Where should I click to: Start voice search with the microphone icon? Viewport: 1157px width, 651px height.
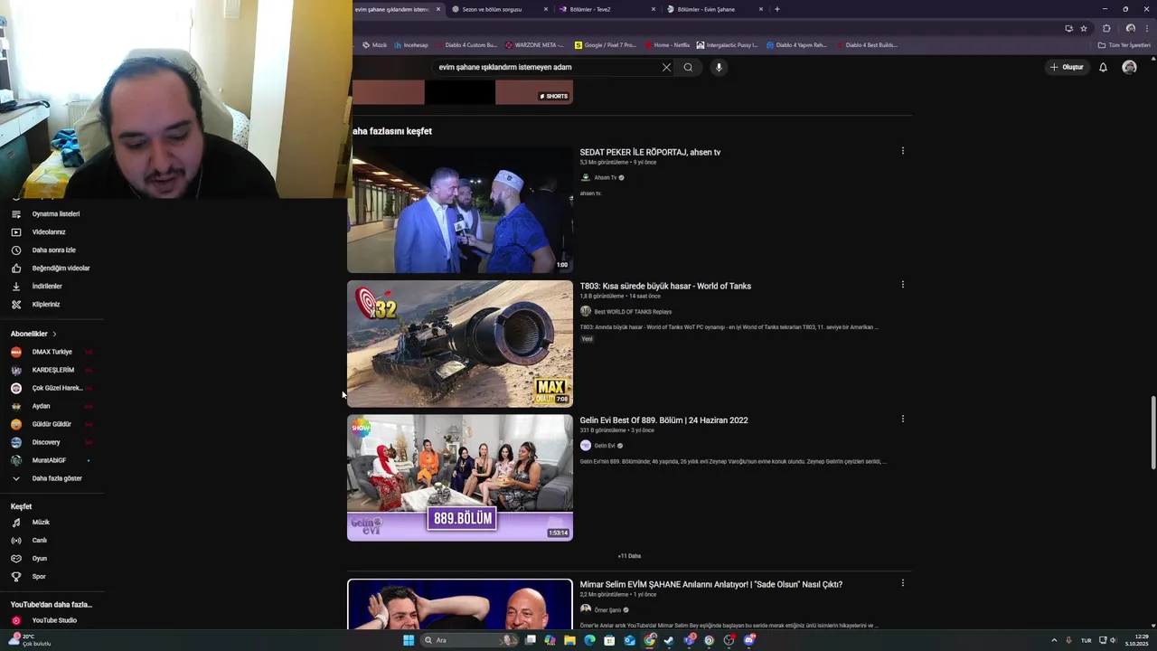tap(719, 67)
